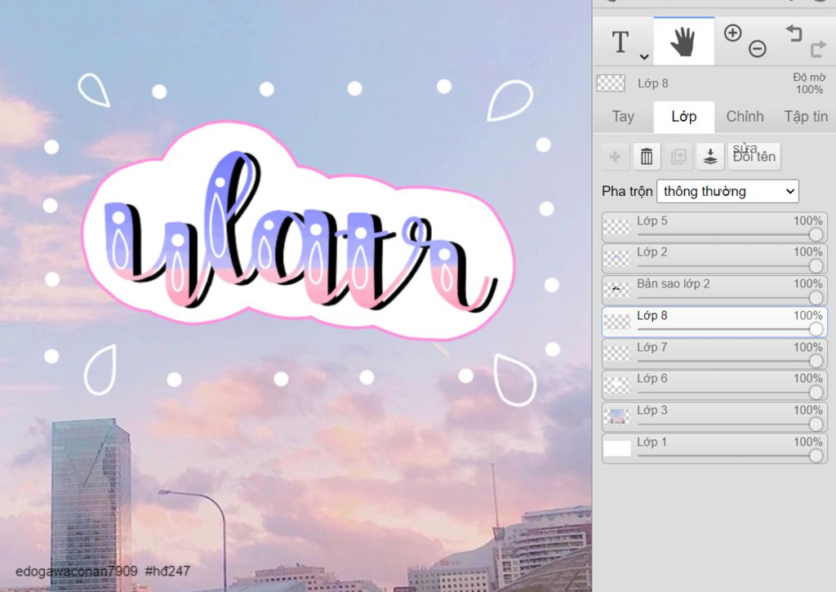Click the Độ mờ 100% opacity label
This screenshot has height=592, width=836.
pyautogui.click(x=809, y=83)
